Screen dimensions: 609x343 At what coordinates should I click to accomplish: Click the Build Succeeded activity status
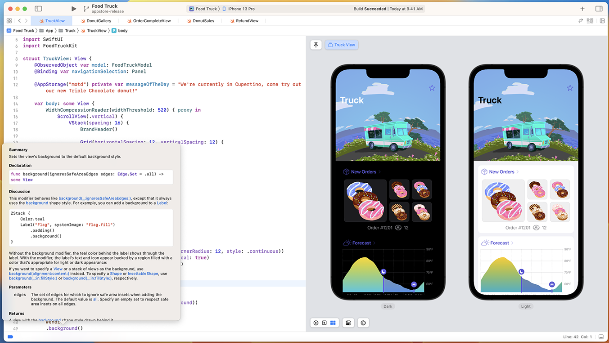(388, 9)
